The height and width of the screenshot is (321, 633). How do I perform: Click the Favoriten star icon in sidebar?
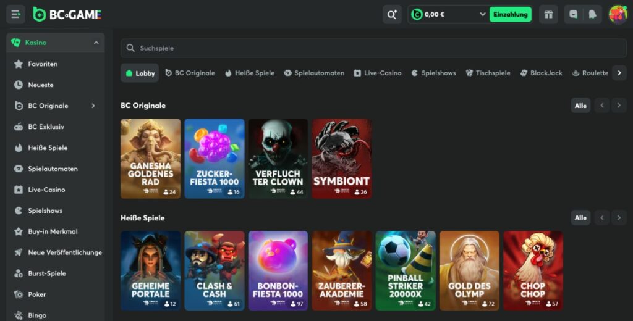[19, 64]
